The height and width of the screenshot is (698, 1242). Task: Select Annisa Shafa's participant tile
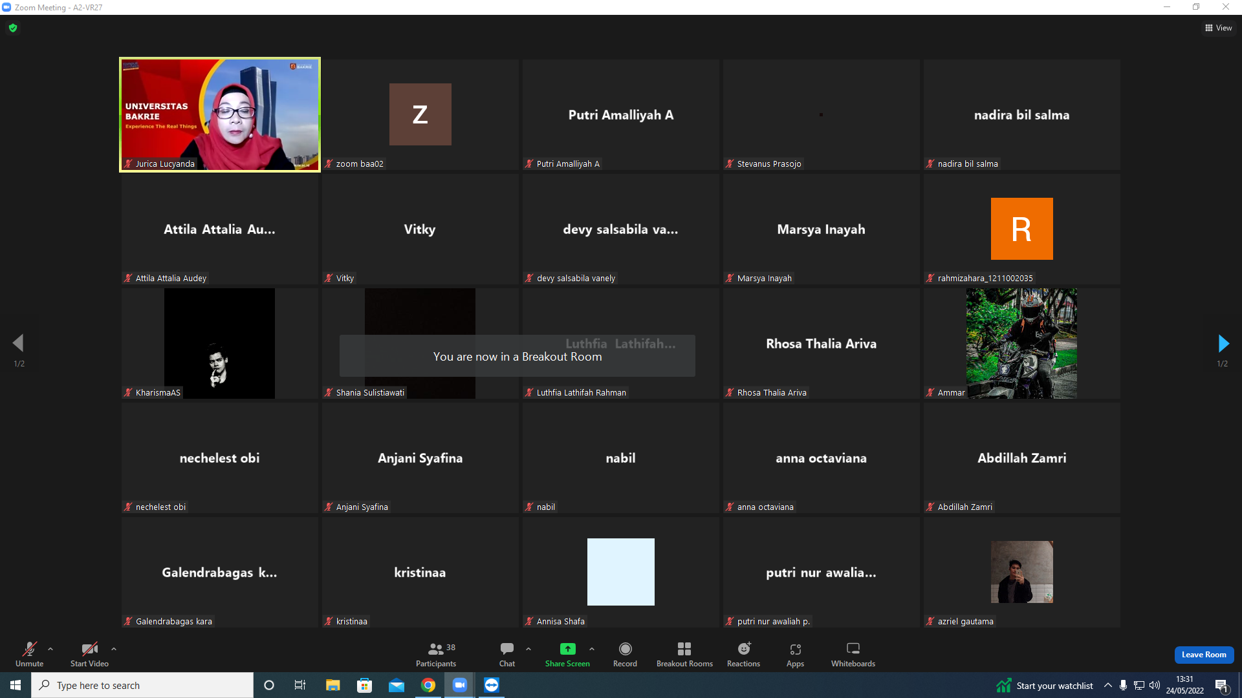click(x=621, y=572)
